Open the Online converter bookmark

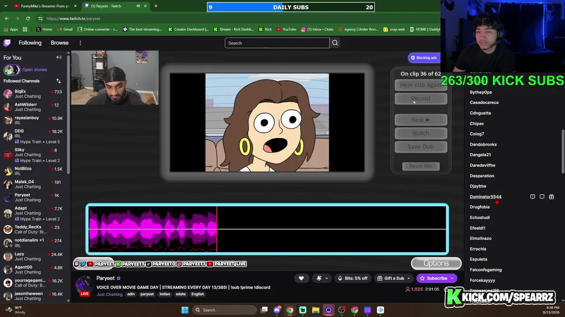(x=98, y=29)
